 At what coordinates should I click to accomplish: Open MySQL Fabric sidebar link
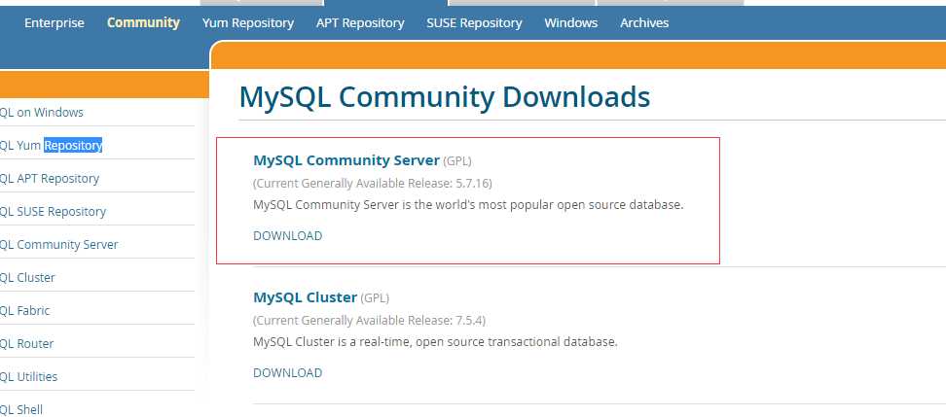pyautogui.click(x=24, y=311)
